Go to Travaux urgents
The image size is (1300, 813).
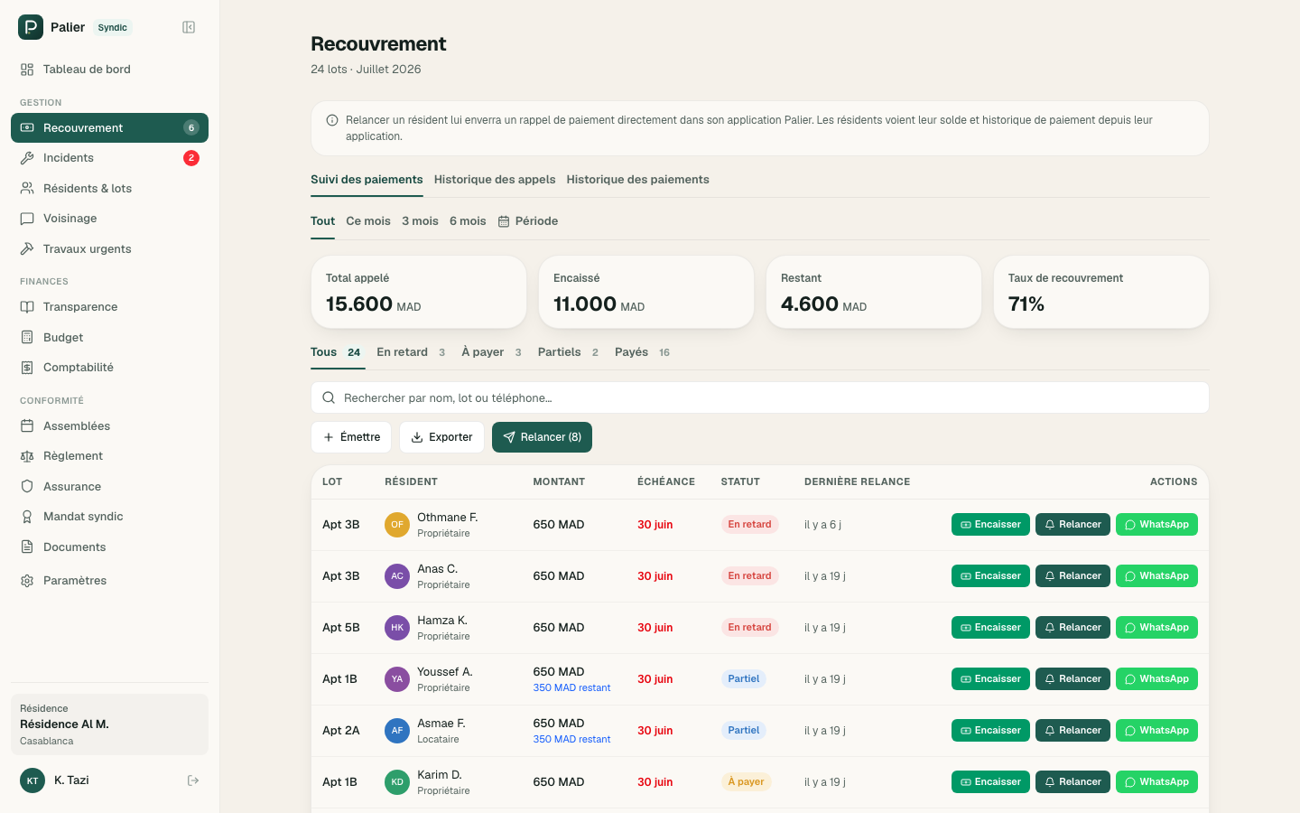pos(109,249)
